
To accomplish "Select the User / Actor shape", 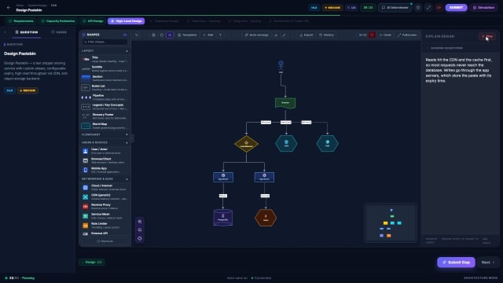I will click(105, 151).
